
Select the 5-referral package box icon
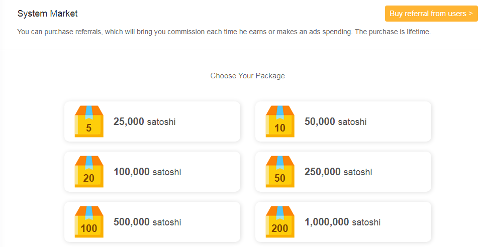(x=89, y=121)
